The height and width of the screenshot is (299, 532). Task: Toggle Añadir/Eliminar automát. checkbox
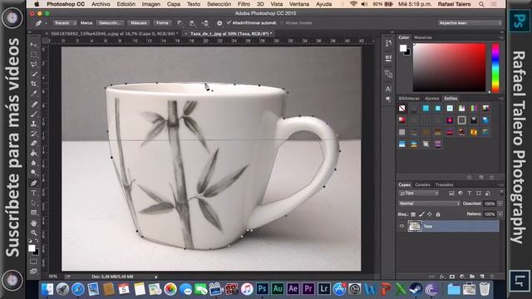(x=229, y=22)
